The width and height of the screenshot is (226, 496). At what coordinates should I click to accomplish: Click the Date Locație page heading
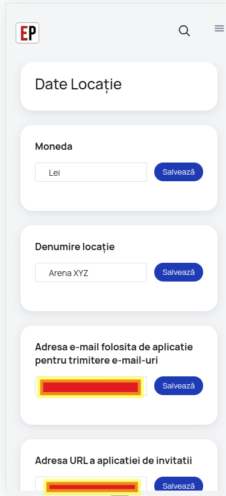pyautogui.click(x=78, y=85)
